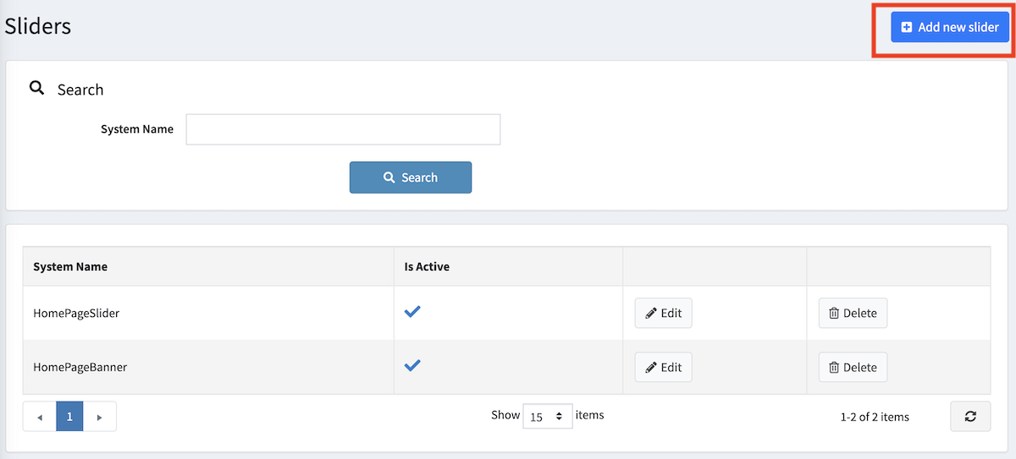Viewport: 1016px width, 459px height.
Task: Click the Is Active column header
Action: pyautogui.click(x=427, y=266)
